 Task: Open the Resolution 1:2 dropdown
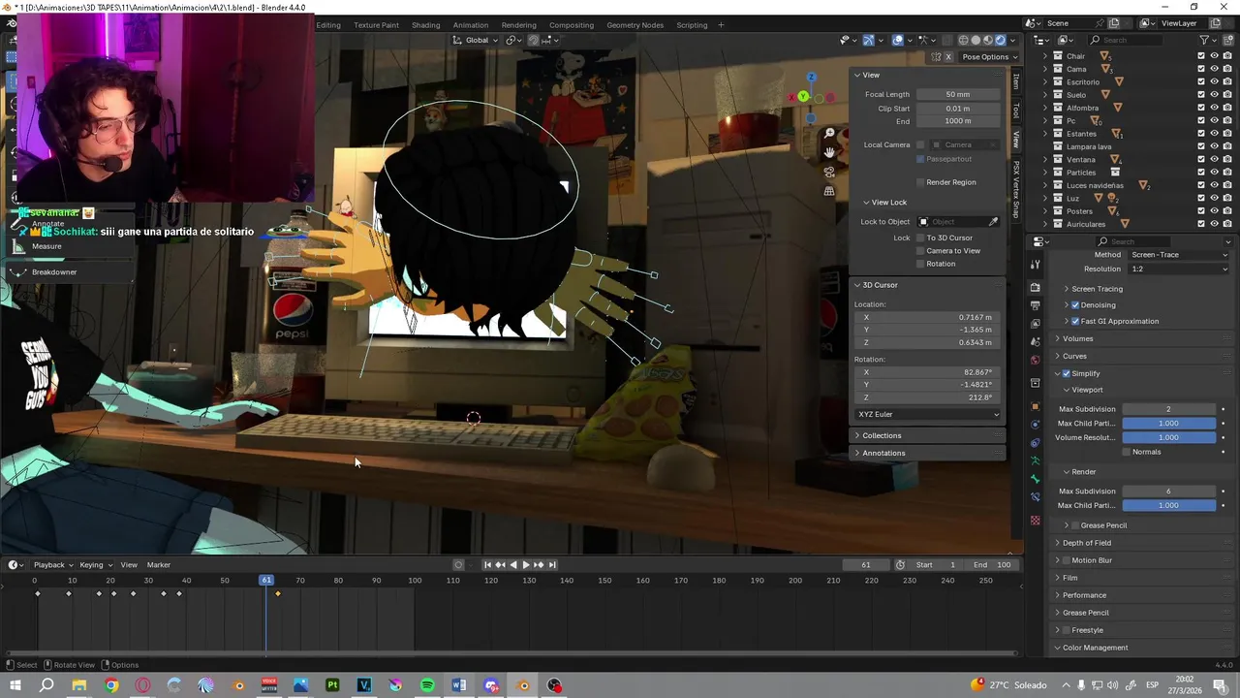(x=1178, y=270)
